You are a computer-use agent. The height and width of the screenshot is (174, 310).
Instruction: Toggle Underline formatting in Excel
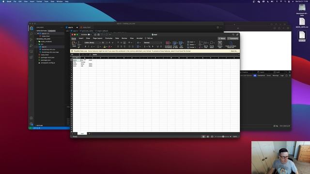click(92, 46)
